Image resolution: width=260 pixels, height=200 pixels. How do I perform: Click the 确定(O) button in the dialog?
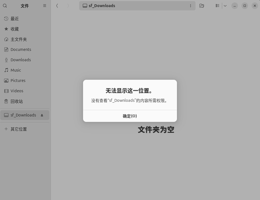pos(130,116)
